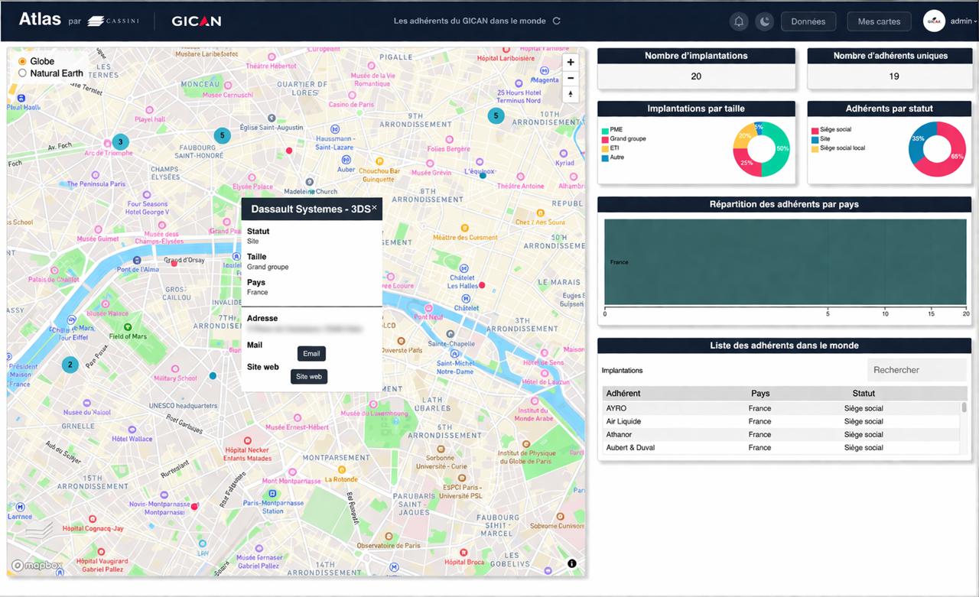Select the red marker near Haussmann Saint-Lazare
The height and width of the screenshot is (597, 979).
click(288, 151)
